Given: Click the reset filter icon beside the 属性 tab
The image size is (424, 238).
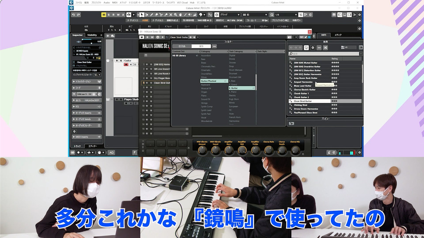Looking at the screenshot, I should [x=214, y=46].
